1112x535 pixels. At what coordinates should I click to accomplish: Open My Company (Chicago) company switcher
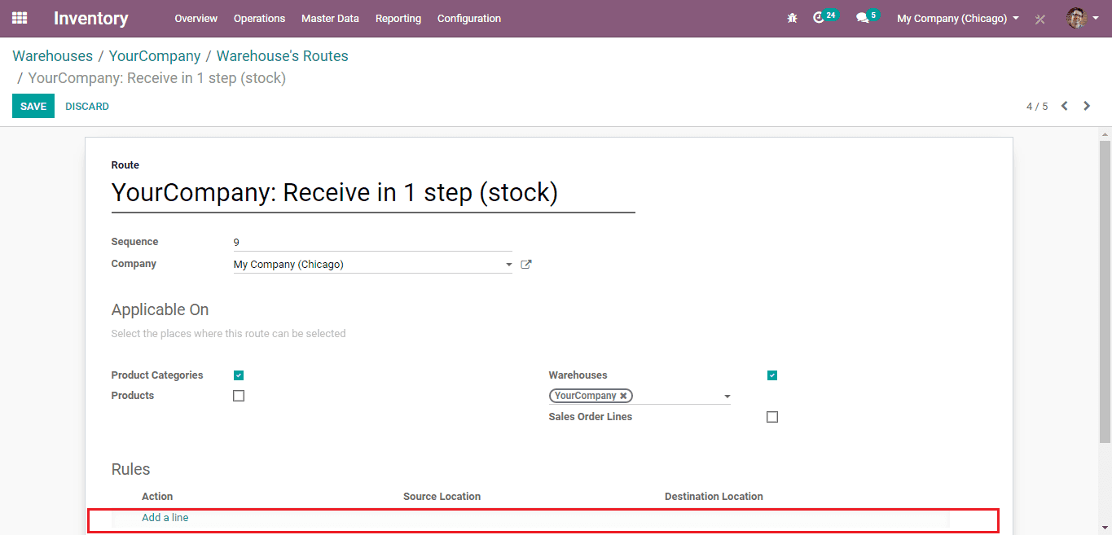[x=958, y=18]
